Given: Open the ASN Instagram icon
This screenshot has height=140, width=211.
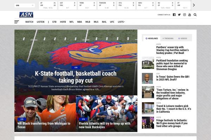Looking at the screenshot, I should click(185, 15).
